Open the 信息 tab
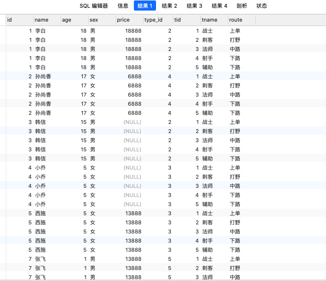 123,6
